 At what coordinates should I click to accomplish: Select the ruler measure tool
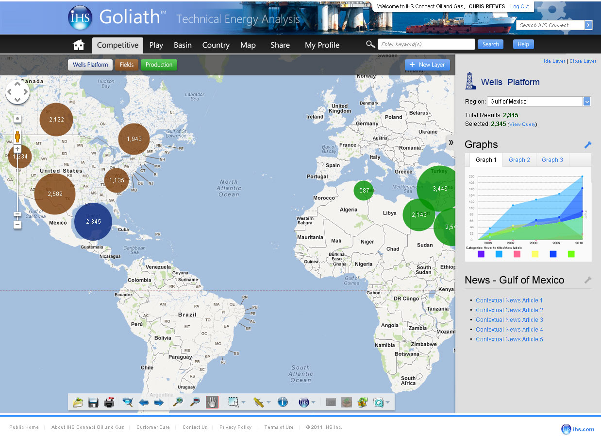tap(259, 402)
